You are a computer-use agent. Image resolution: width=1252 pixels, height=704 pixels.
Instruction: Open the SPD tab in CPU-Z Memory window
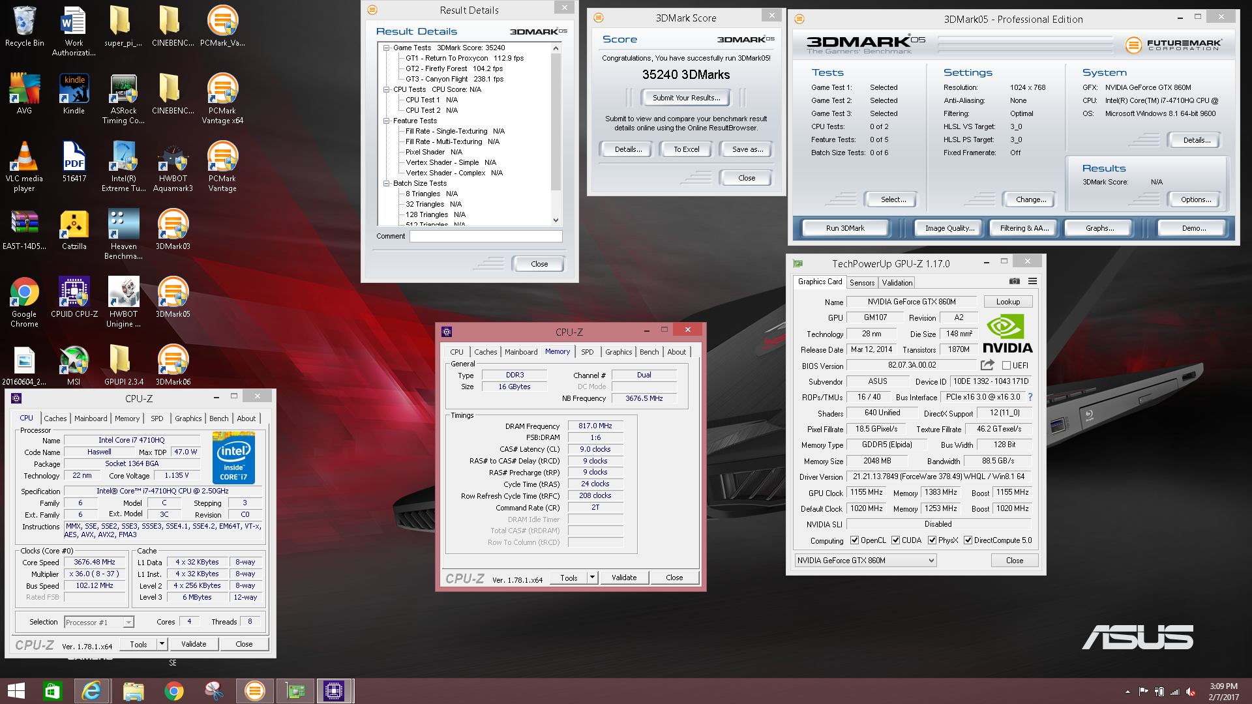(587, 352)
